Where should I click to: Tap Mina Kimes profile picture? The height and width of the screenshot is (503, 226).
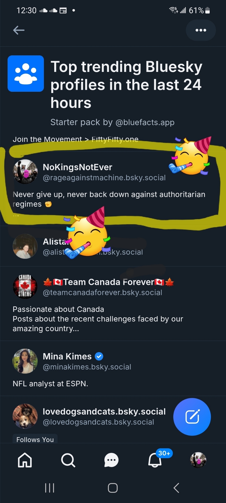pos(25,361)
